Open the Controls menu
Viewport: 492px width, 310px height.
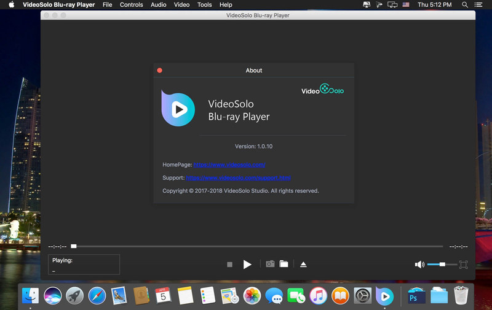point(131,5)
